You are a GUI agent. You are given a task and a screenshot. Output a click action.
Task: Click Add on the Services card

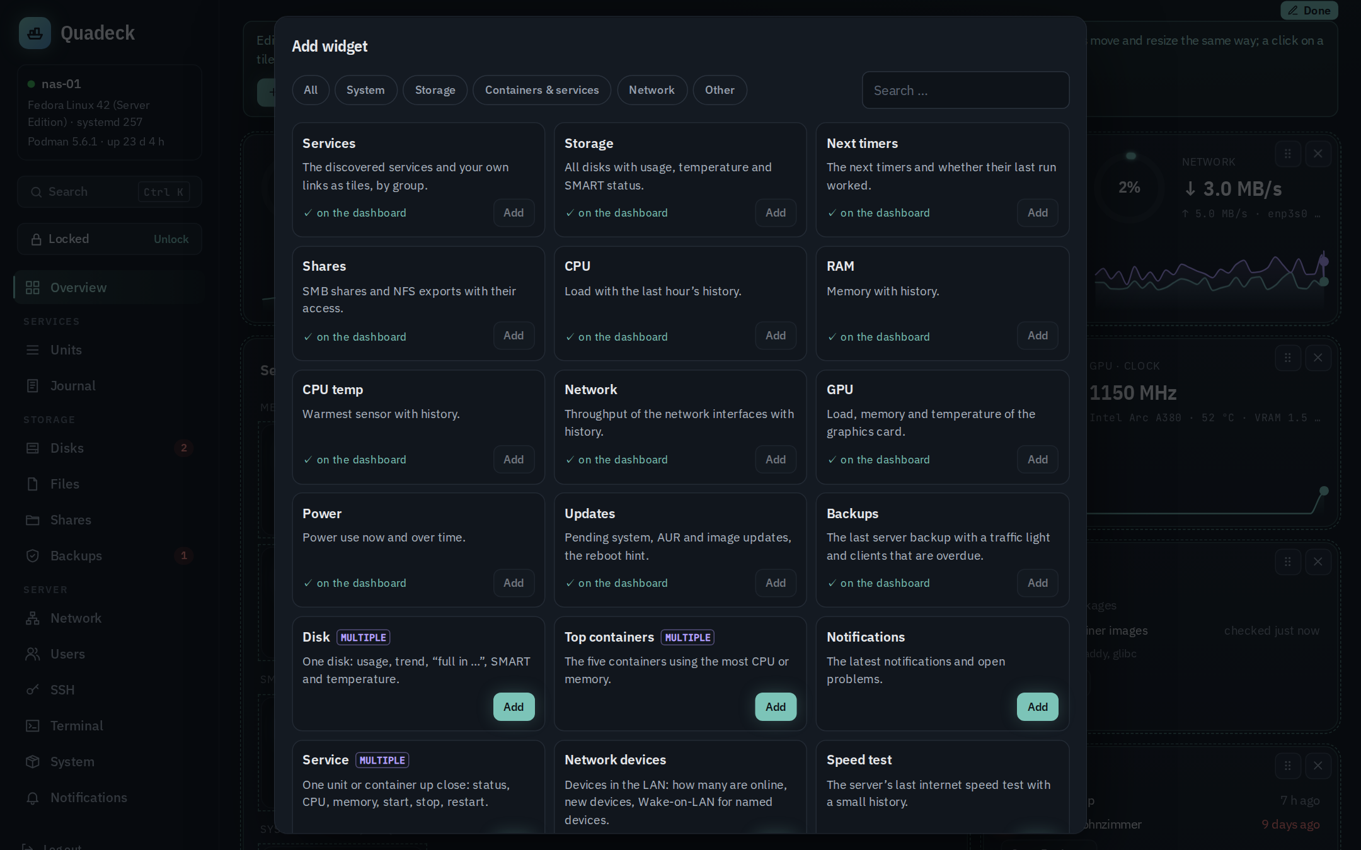tap(514, 213)
